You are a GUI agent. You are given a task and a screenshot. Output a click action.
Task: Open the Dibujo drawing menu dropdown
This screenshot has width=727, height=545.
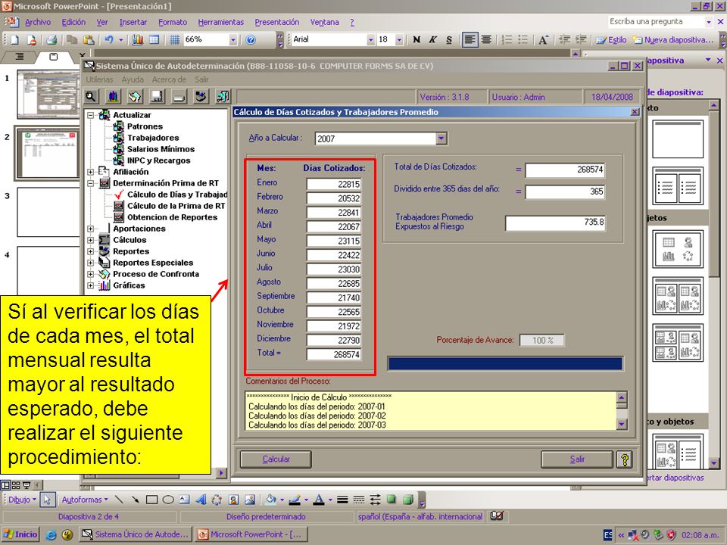(22, 500)
